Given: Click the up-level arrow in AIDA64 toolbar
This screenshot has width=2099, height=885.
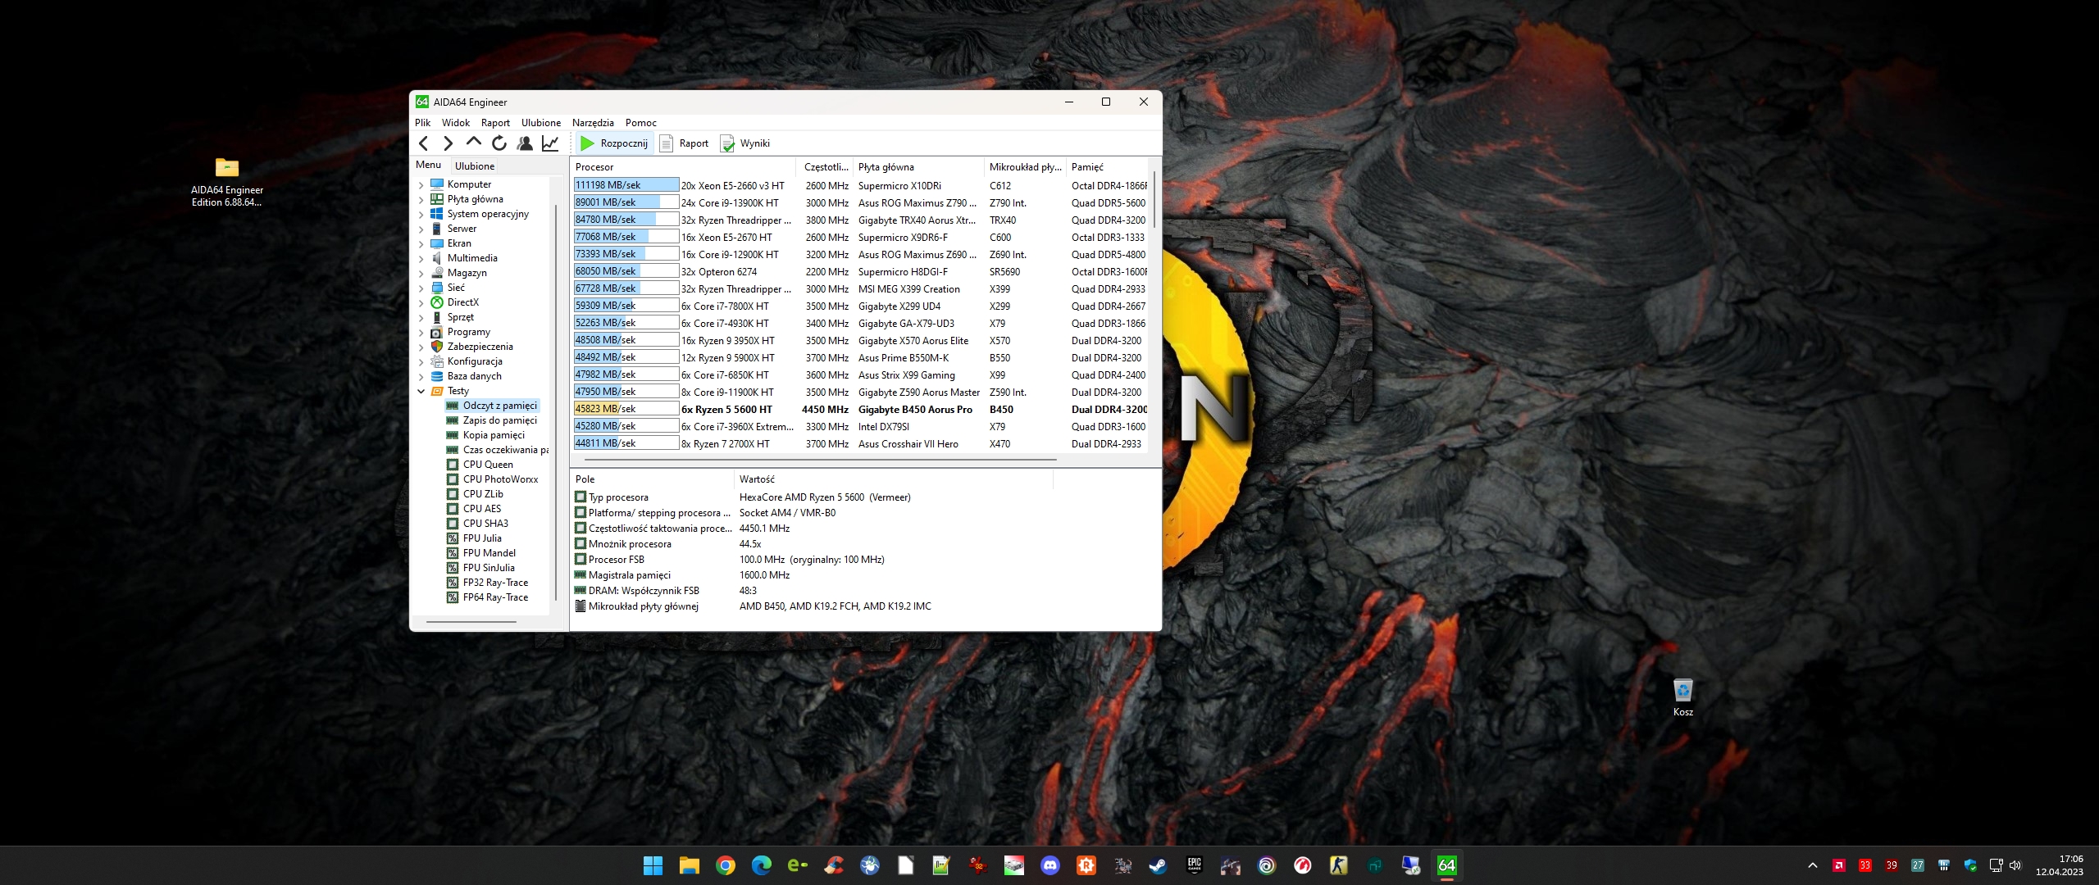Looking at the screenshot, I should (x=473, y=143).
